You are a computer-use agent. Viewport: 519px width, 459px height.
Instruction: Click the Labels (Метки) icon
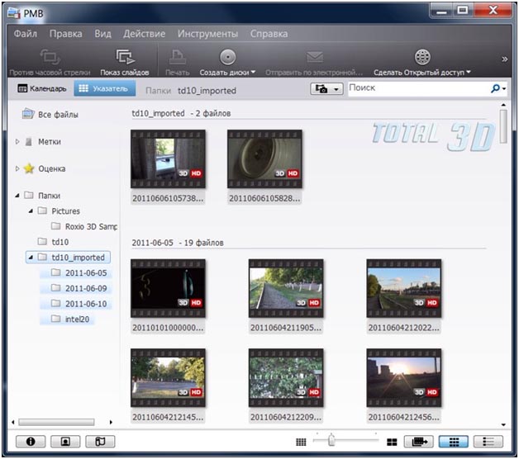coord(29,142)
